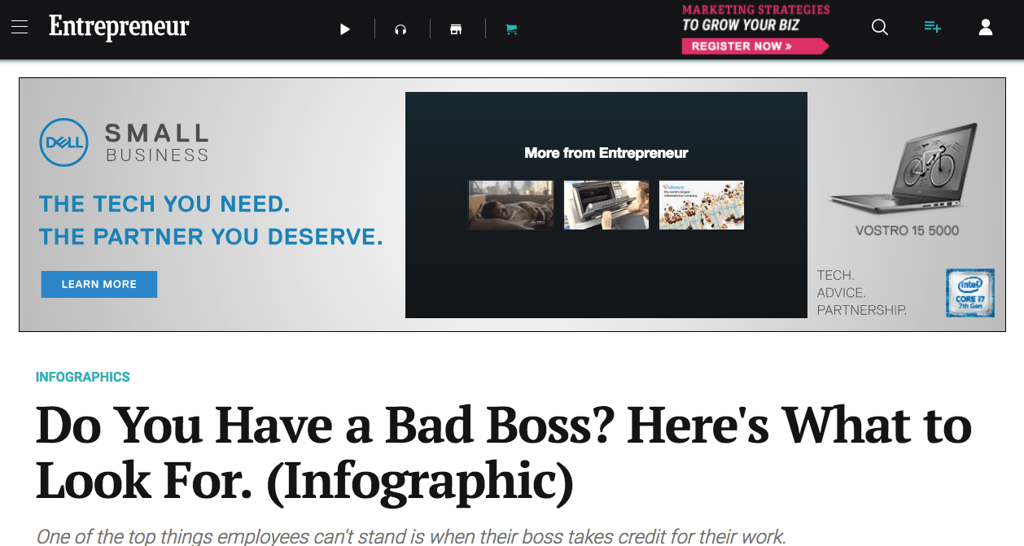Click the Intel Core i7 badge
This screenshot has height=546, width=1024.
pos(969,293)
